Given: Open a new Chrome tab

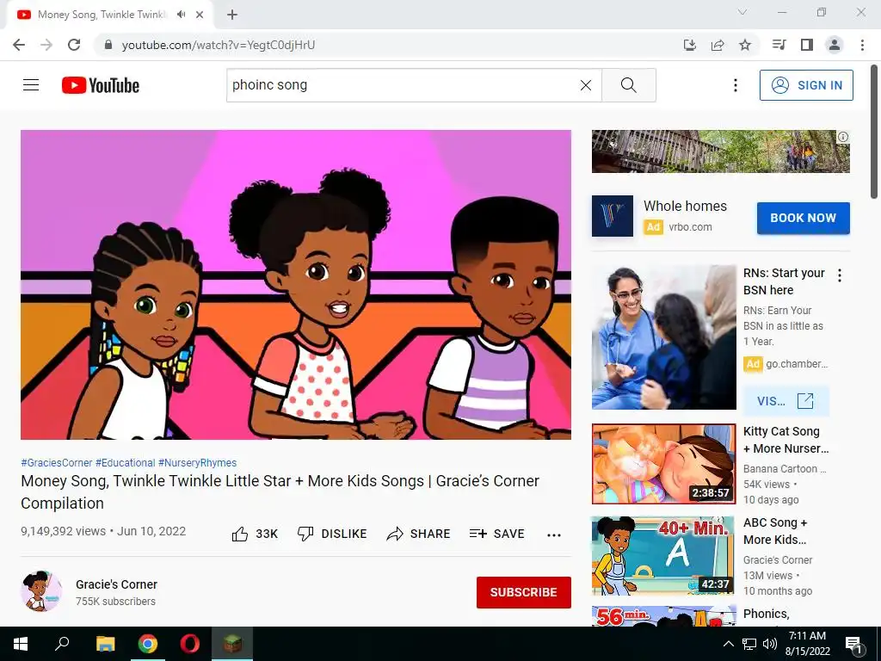Looking at the screenshot, I should (232, 15).
